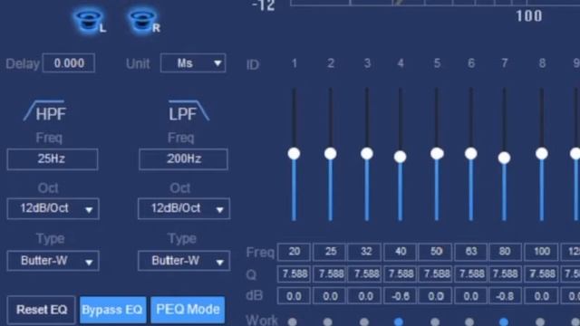Click the Delay value field
The height and width of the screenshot is (326, 580).
pos(69,62)
